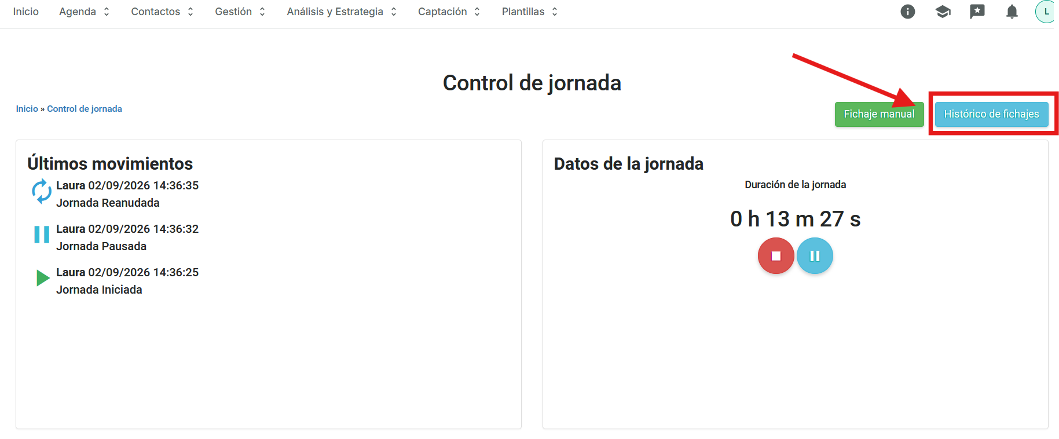
Task: Open the Análisis y Estrategia menu
Action: pos(342,12)
